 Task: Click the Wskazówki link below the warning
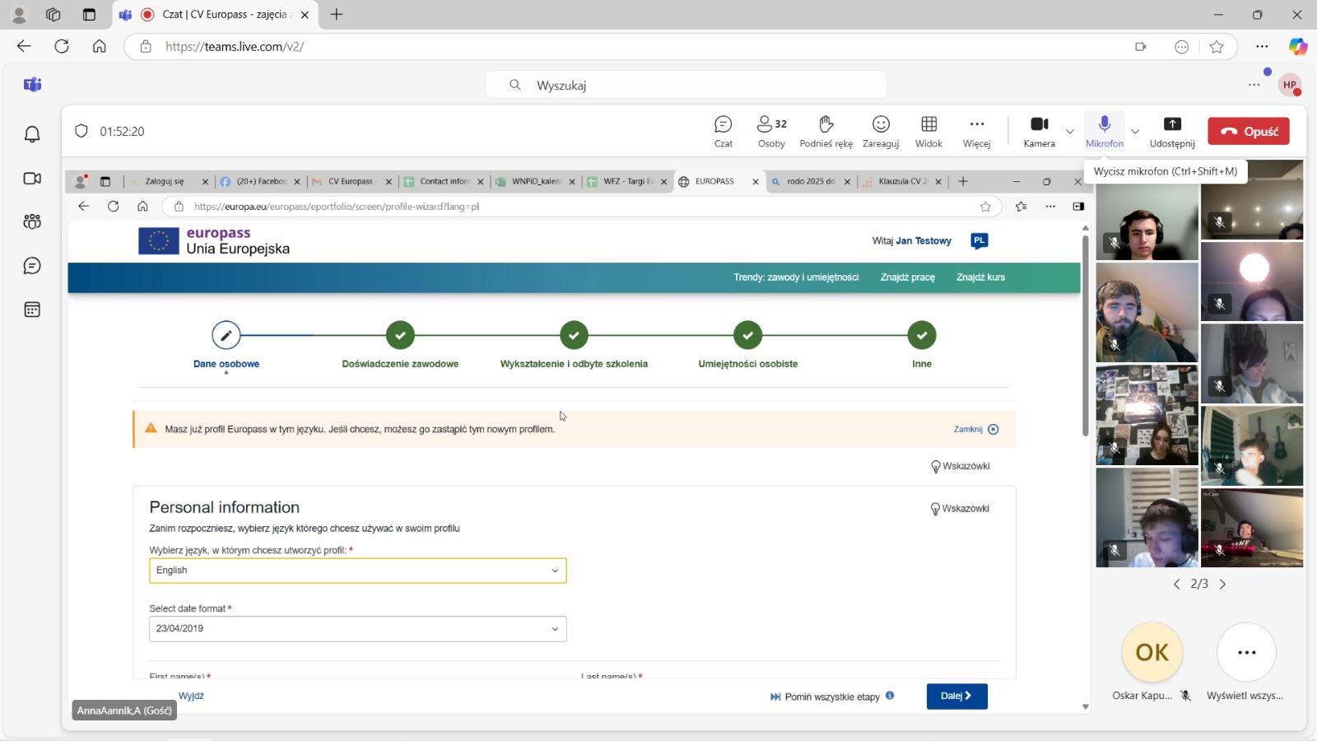(960, 466)
